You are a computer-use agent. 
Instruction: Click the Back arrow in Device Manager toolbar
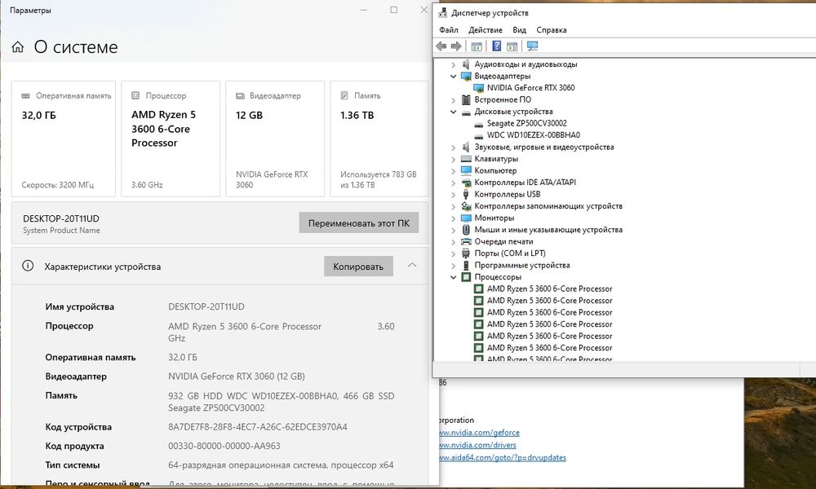[x=441, y=46]
